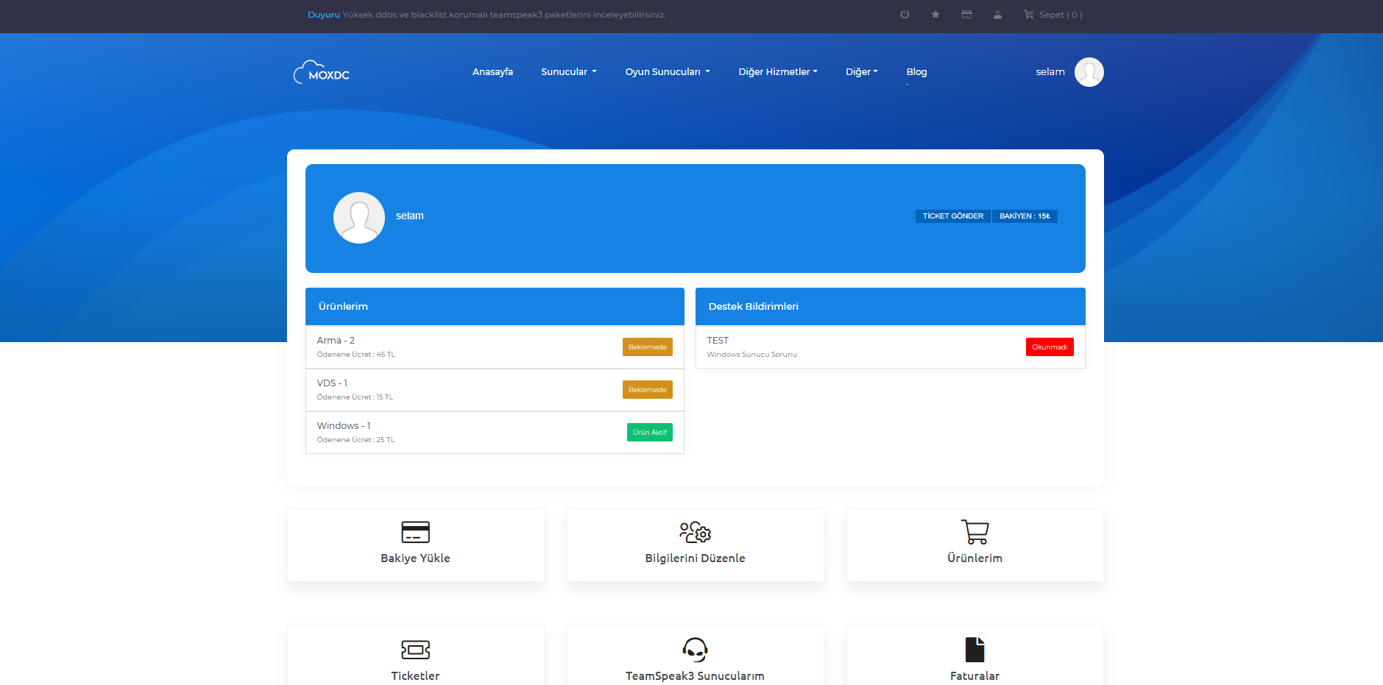Click the star icon in top bar

[x=935, y=15]
